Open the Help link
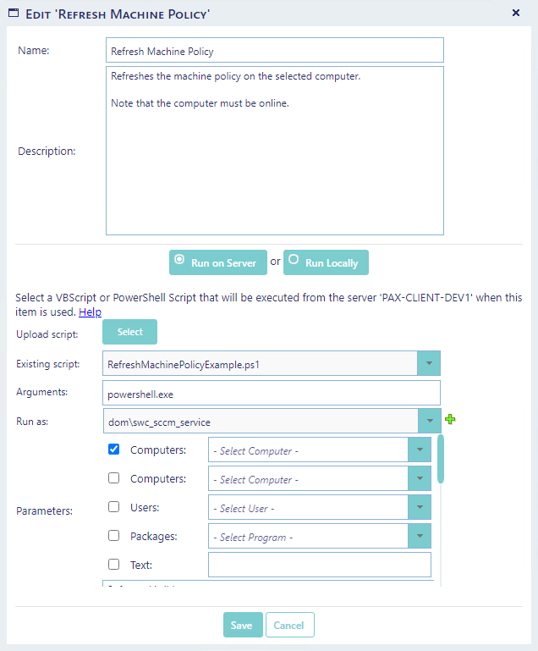538x651 pixels. pos(90,312)
